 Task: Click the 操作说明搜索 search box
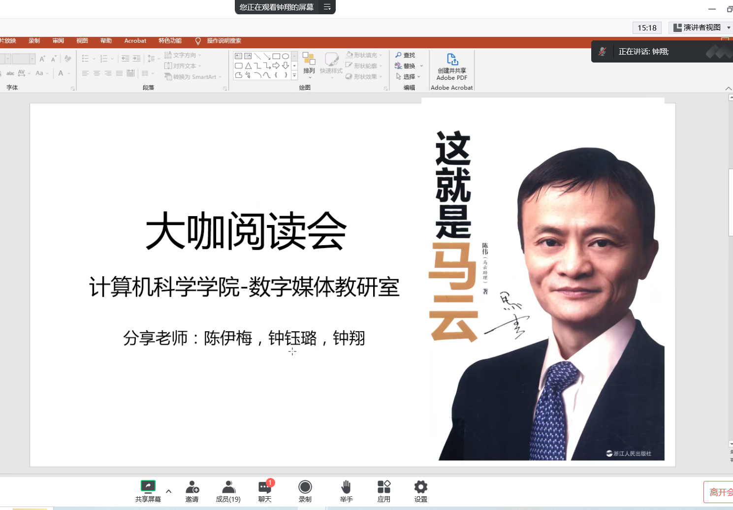coord(224,41)
